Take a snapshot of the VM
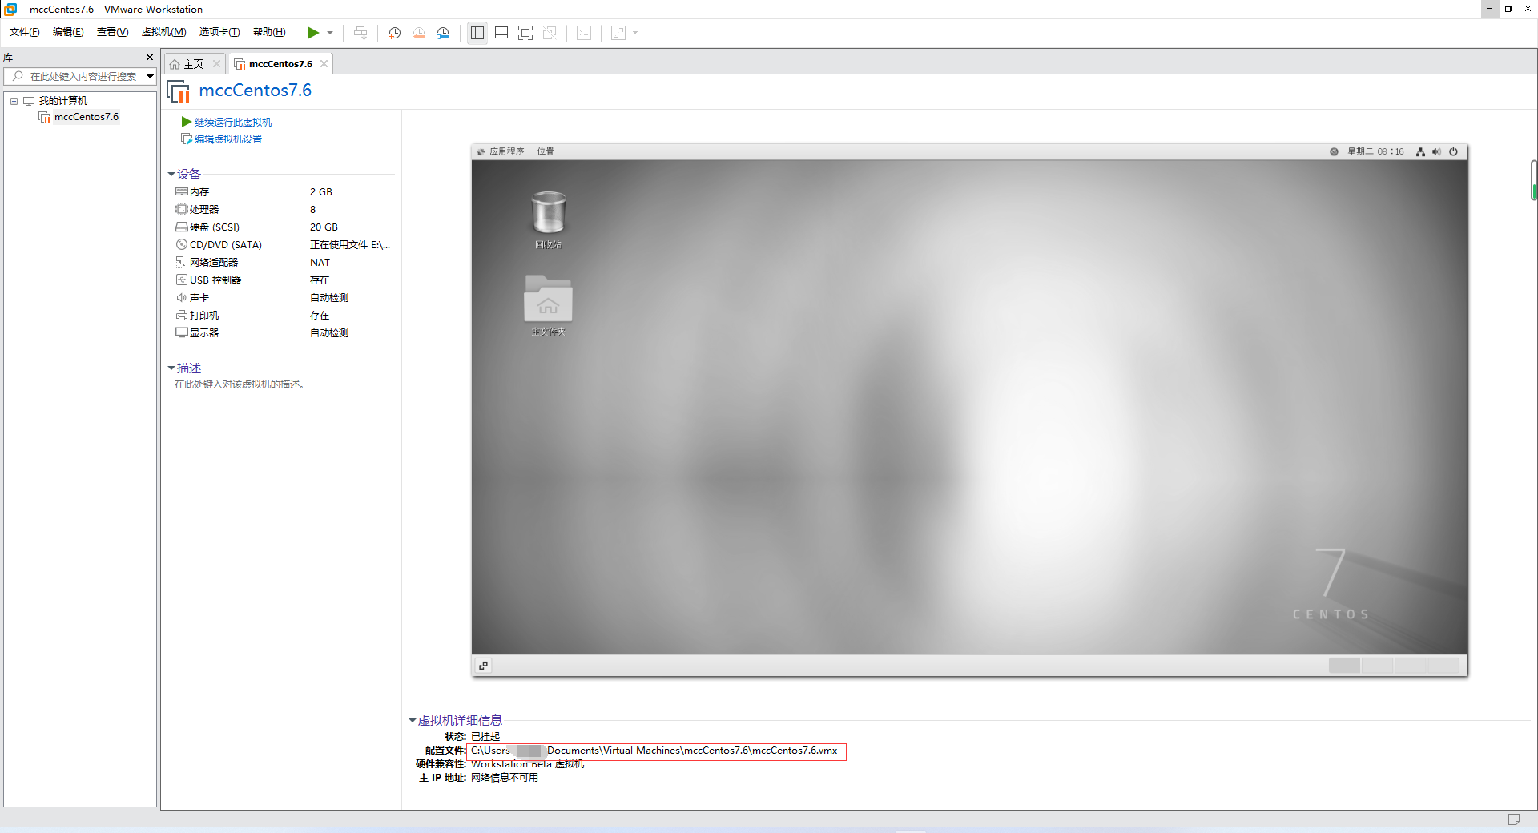The image size is (1538, 833). click(395, 33)
